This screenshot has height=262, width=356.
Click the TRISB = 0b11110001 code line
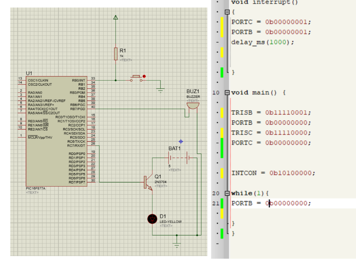[x=271, y=113]
